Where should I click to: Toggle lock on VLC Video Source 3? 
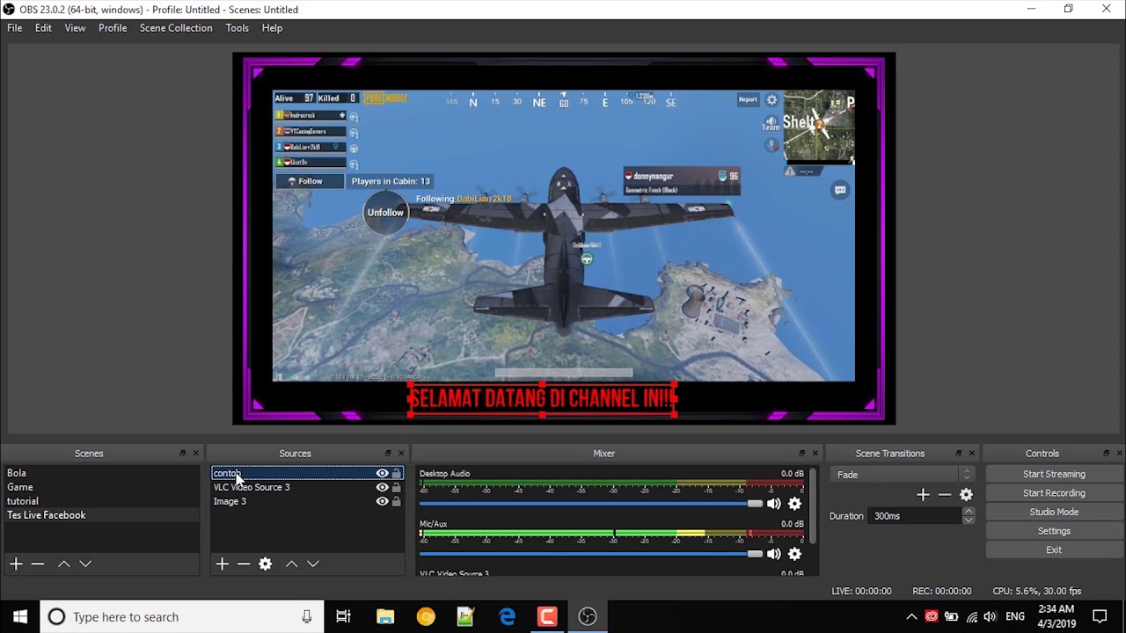396,487
